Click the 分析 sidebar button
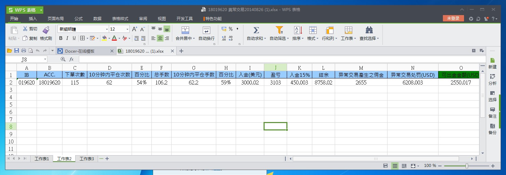This screenshot has width=506, height=175. click(x=493, y=79)
